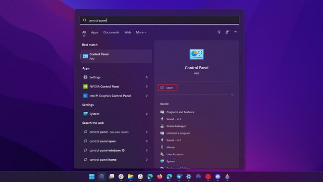Viewport: 323px width, 182px height.
Task: Open NVIDIA Control Panel result
Action: [116, 86]
